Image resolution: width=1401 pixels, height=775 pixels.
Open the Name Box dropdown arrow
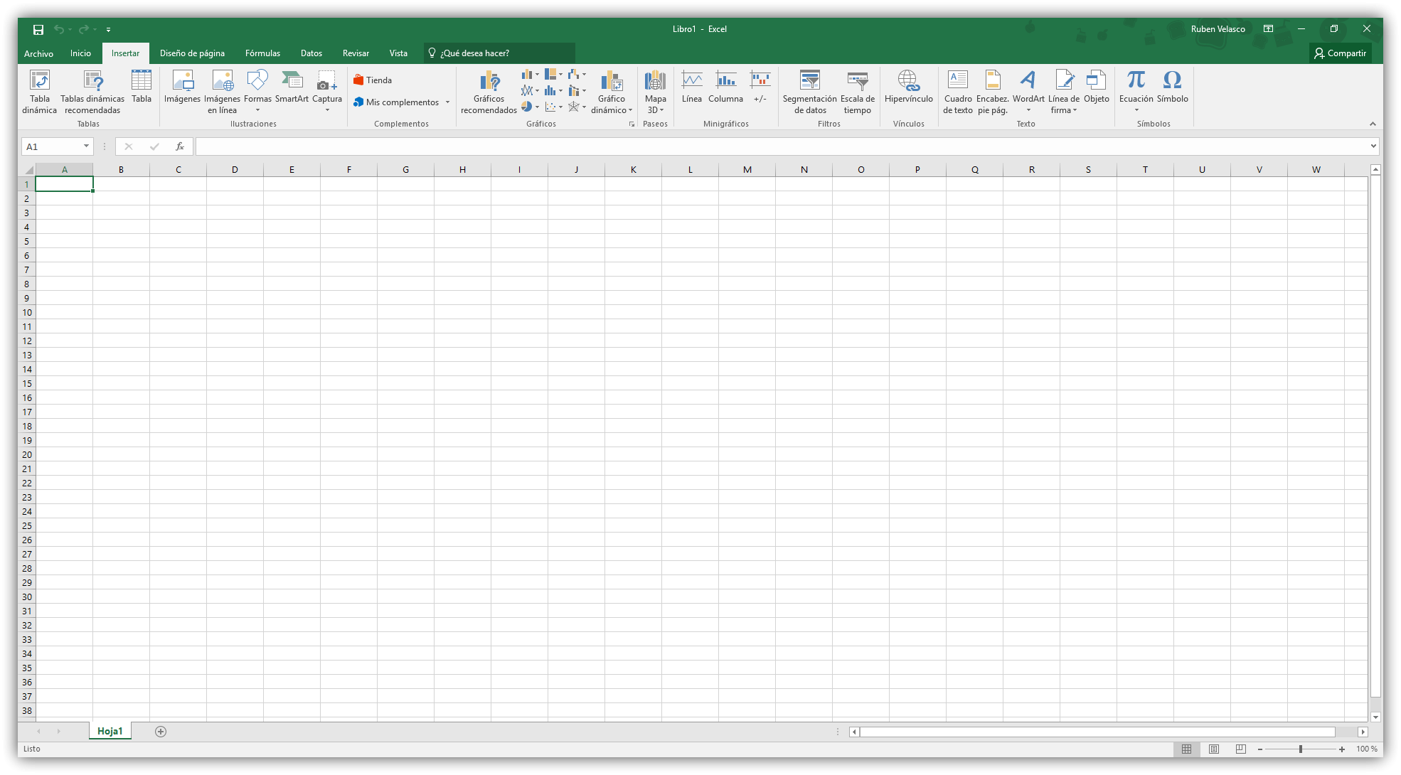click(86, 146)
